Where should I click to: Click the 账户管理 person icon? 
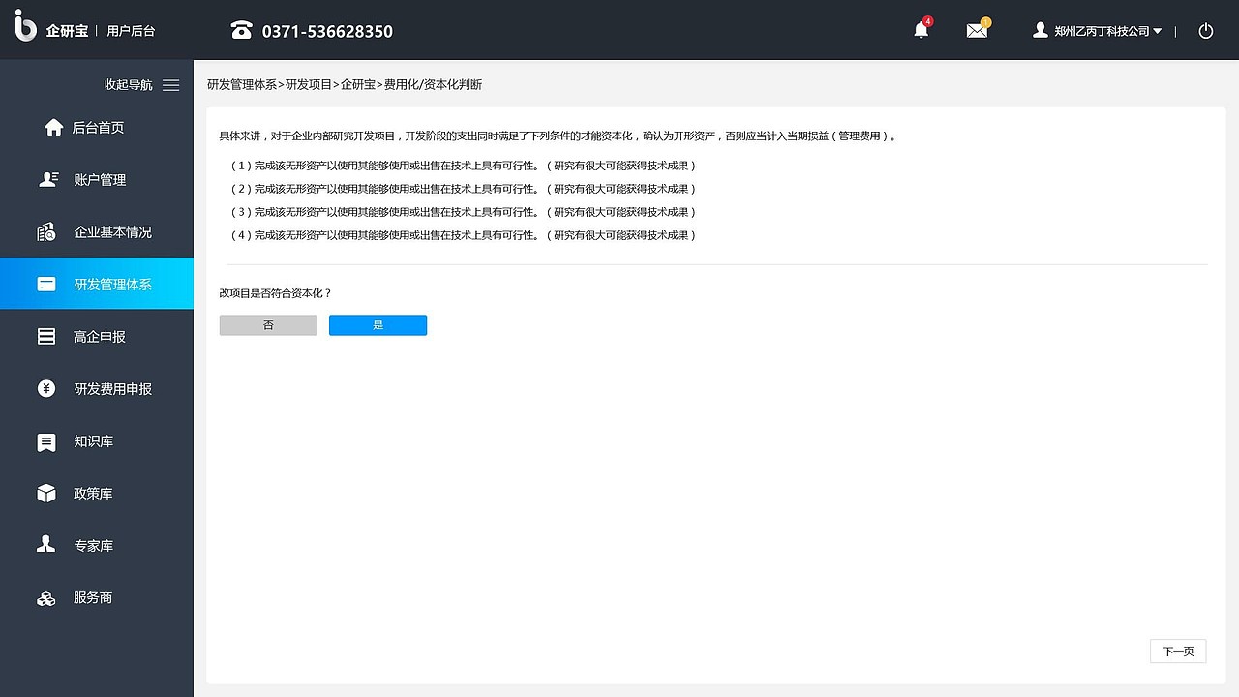tap(48, 179)
